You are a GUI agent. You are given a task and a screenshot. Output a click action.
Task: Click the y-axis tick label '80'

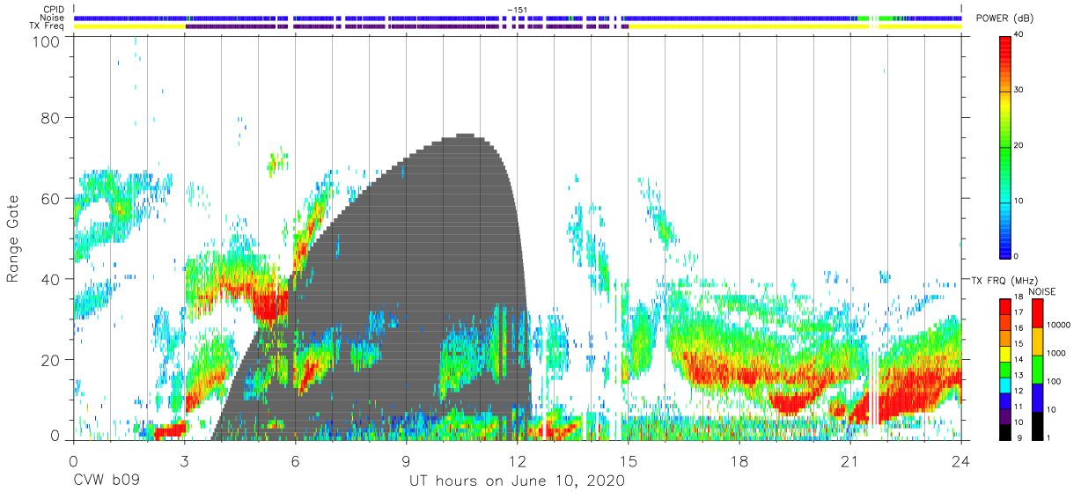[x=51, y=117]
